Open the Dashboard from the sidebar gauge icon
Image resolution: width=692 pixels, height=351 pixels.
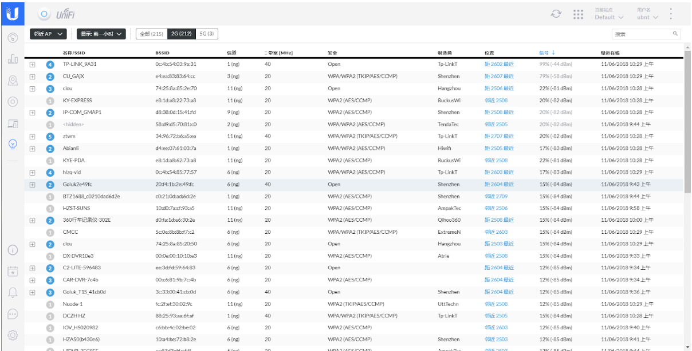coord(13,38)
